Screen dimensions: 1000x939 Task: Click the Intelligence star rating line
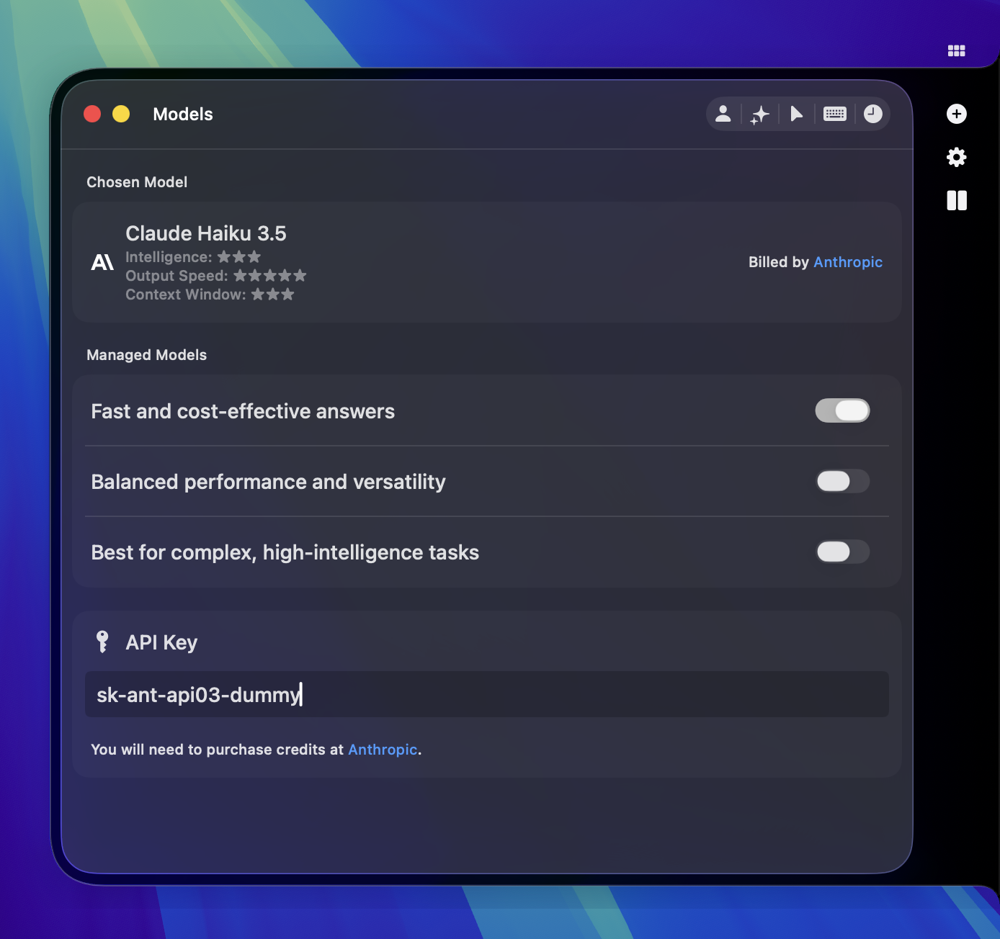coord(193,257)
